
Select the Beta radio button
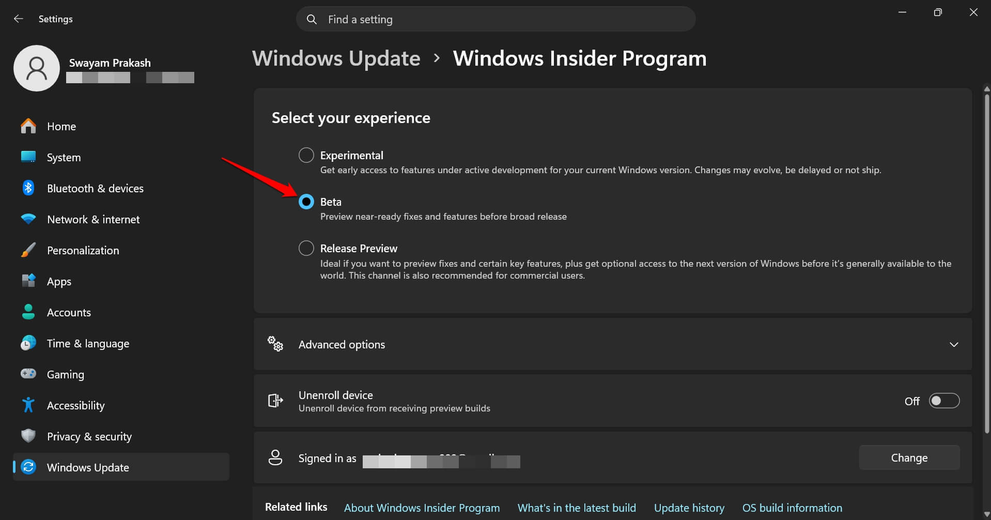306,202
